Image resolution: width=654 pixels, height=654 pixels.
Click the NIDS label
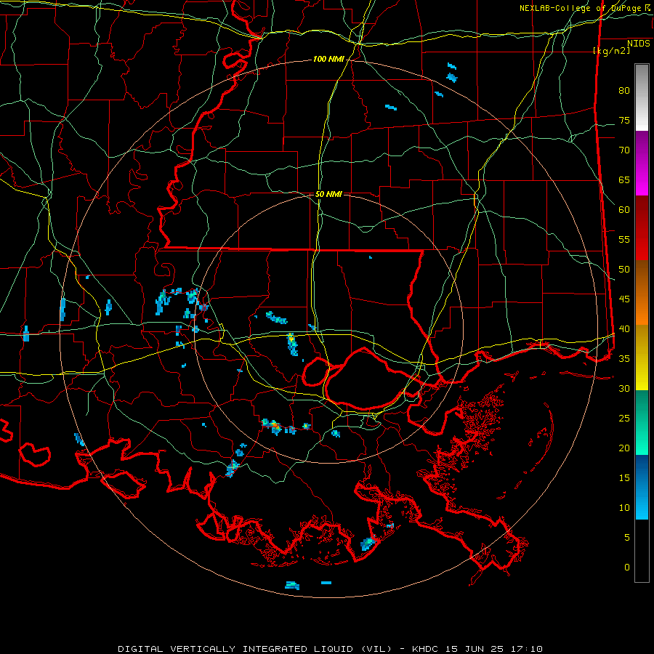(x=639, y=44)
